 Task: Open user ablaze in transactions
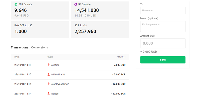coord(55,94)
